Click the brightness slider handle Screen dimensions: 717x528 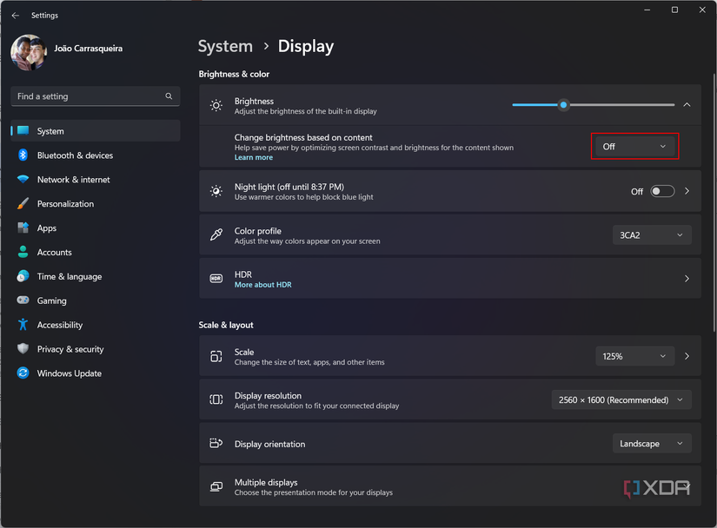(564, 105)
